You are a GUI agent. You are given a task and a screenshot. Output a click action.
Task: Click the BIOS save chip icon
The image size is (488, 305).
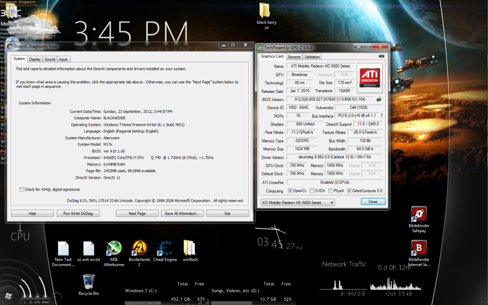379,100
